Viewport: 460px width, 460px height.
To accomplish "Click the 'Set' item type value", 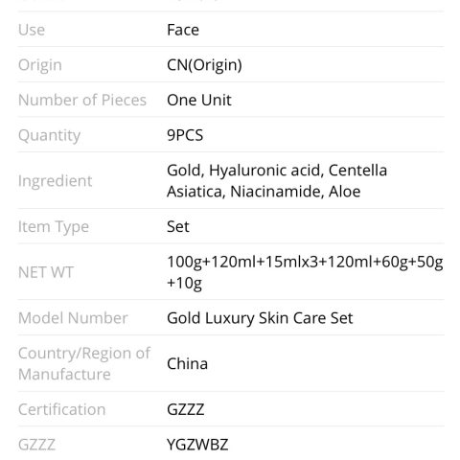I will 178,227.
